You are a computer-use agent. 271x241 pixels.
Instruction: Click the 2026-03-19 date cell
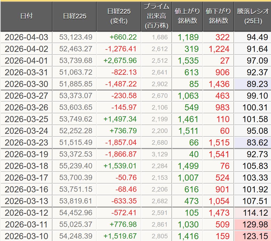26,154
